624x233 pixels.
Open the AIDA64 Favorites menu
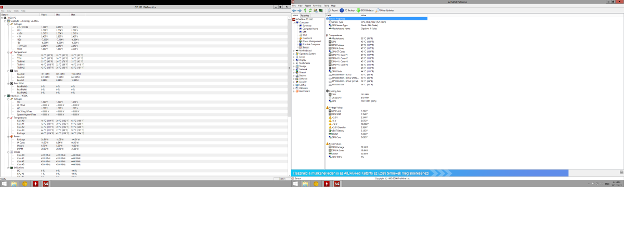click(317, 5)
